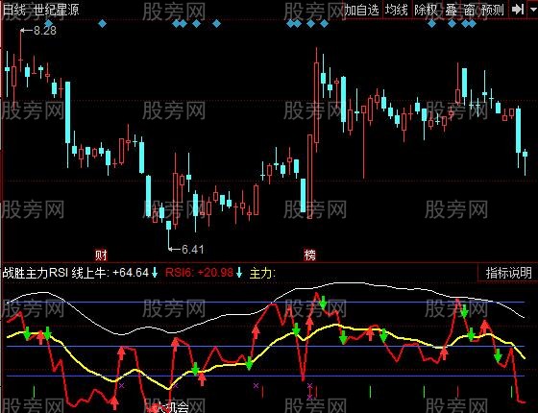
Task: Expand the top-right dropdown triangle
Action: [533, 9]
